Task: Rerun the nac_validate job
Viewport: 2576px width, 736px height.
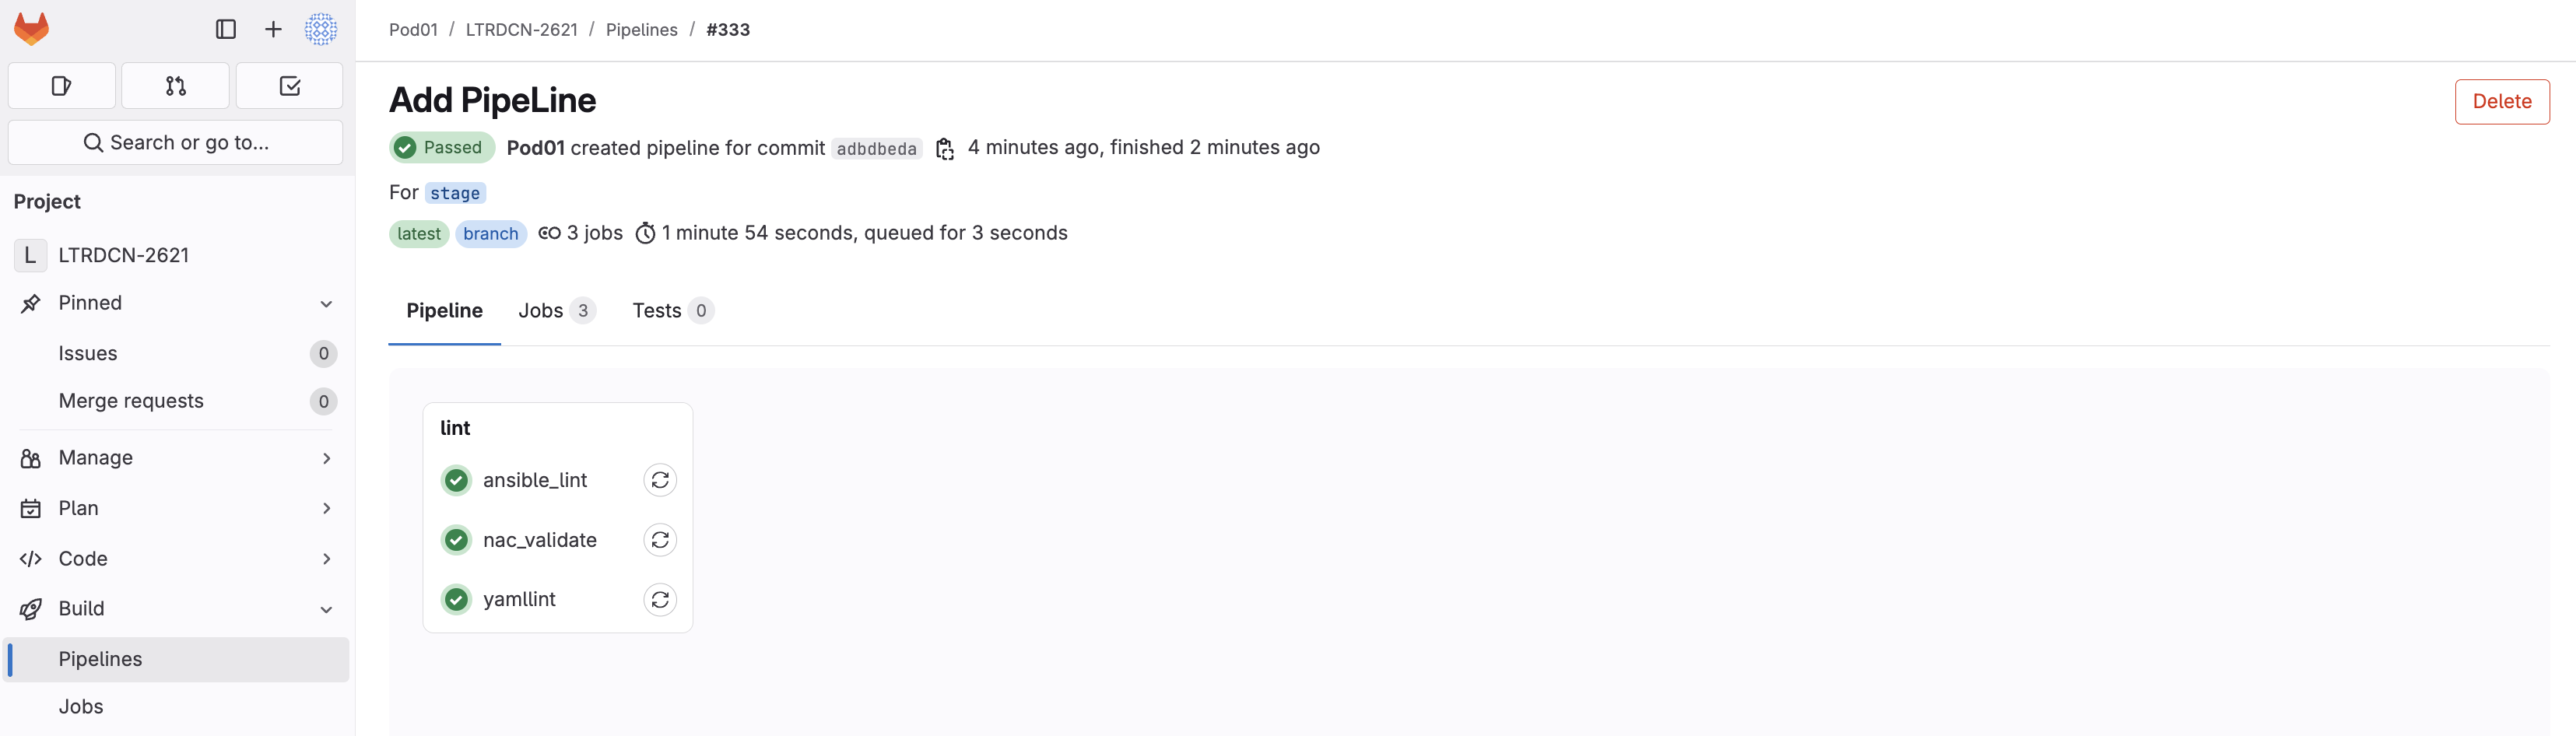Action: [x=660, y=540]
